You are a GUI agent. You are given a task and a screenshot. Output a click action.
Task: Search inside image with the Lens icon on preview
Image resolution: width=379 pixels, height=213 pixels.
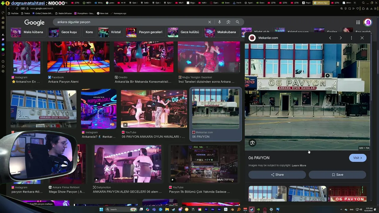click(x=252, y=143)
